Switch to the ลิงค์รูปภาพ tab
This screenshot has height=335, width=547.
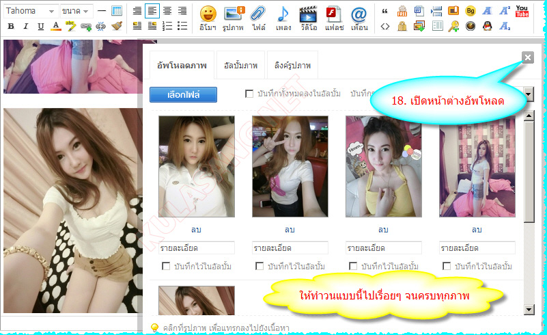coord(292,66)
